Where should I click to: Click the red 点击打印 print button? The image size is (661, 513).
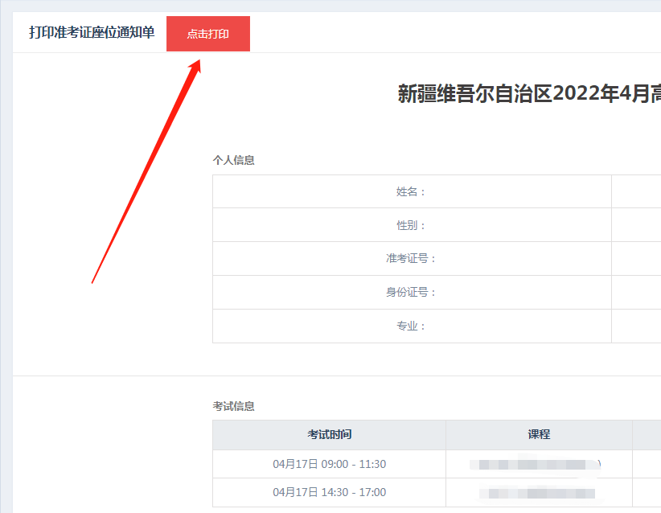[207, 34]
